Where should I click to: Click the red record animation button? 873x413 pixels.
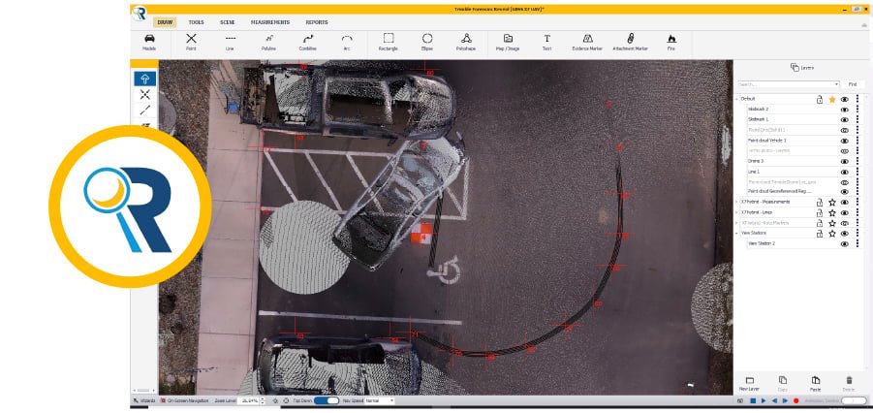796,400
